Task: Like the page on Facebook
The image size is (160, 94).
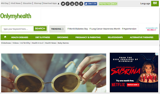Action: click(x=91, y=4)
